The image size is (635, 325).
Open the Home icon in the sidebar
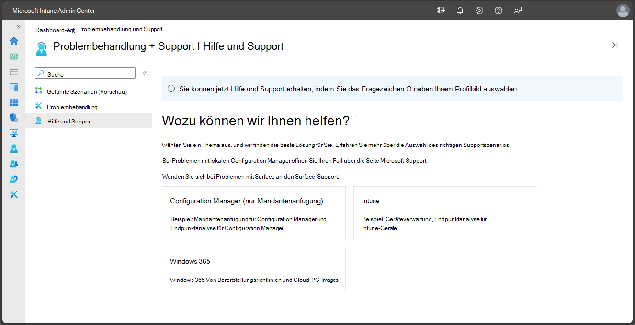tap(14, 41)
